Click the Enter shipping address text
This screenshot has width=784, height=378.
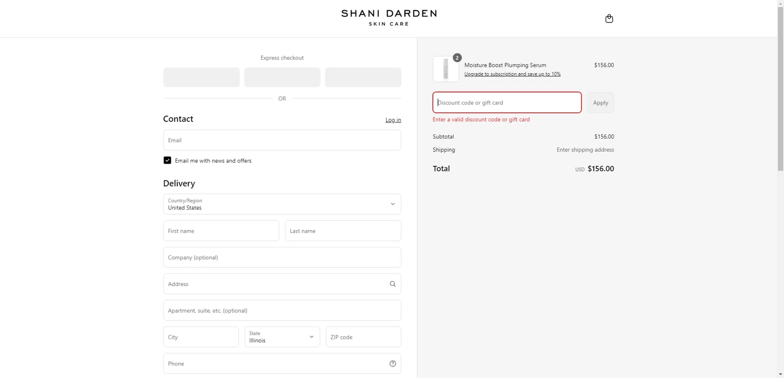pyautogui.click(x=585, y=150)
